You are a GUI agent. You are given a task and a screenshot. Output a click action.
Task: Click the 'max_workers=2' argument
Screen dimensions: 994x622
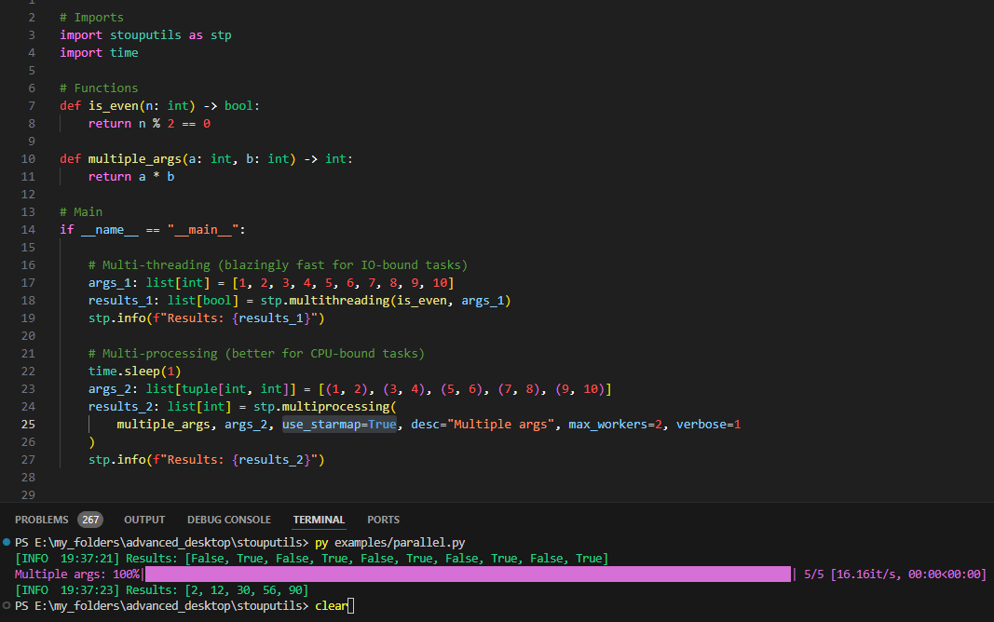[x=615, y=425]
